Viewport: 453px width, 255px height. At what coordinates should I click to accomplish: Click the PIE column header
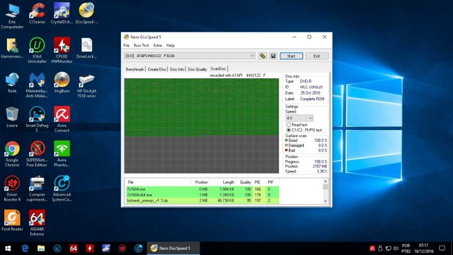click(x=257, y=182)
